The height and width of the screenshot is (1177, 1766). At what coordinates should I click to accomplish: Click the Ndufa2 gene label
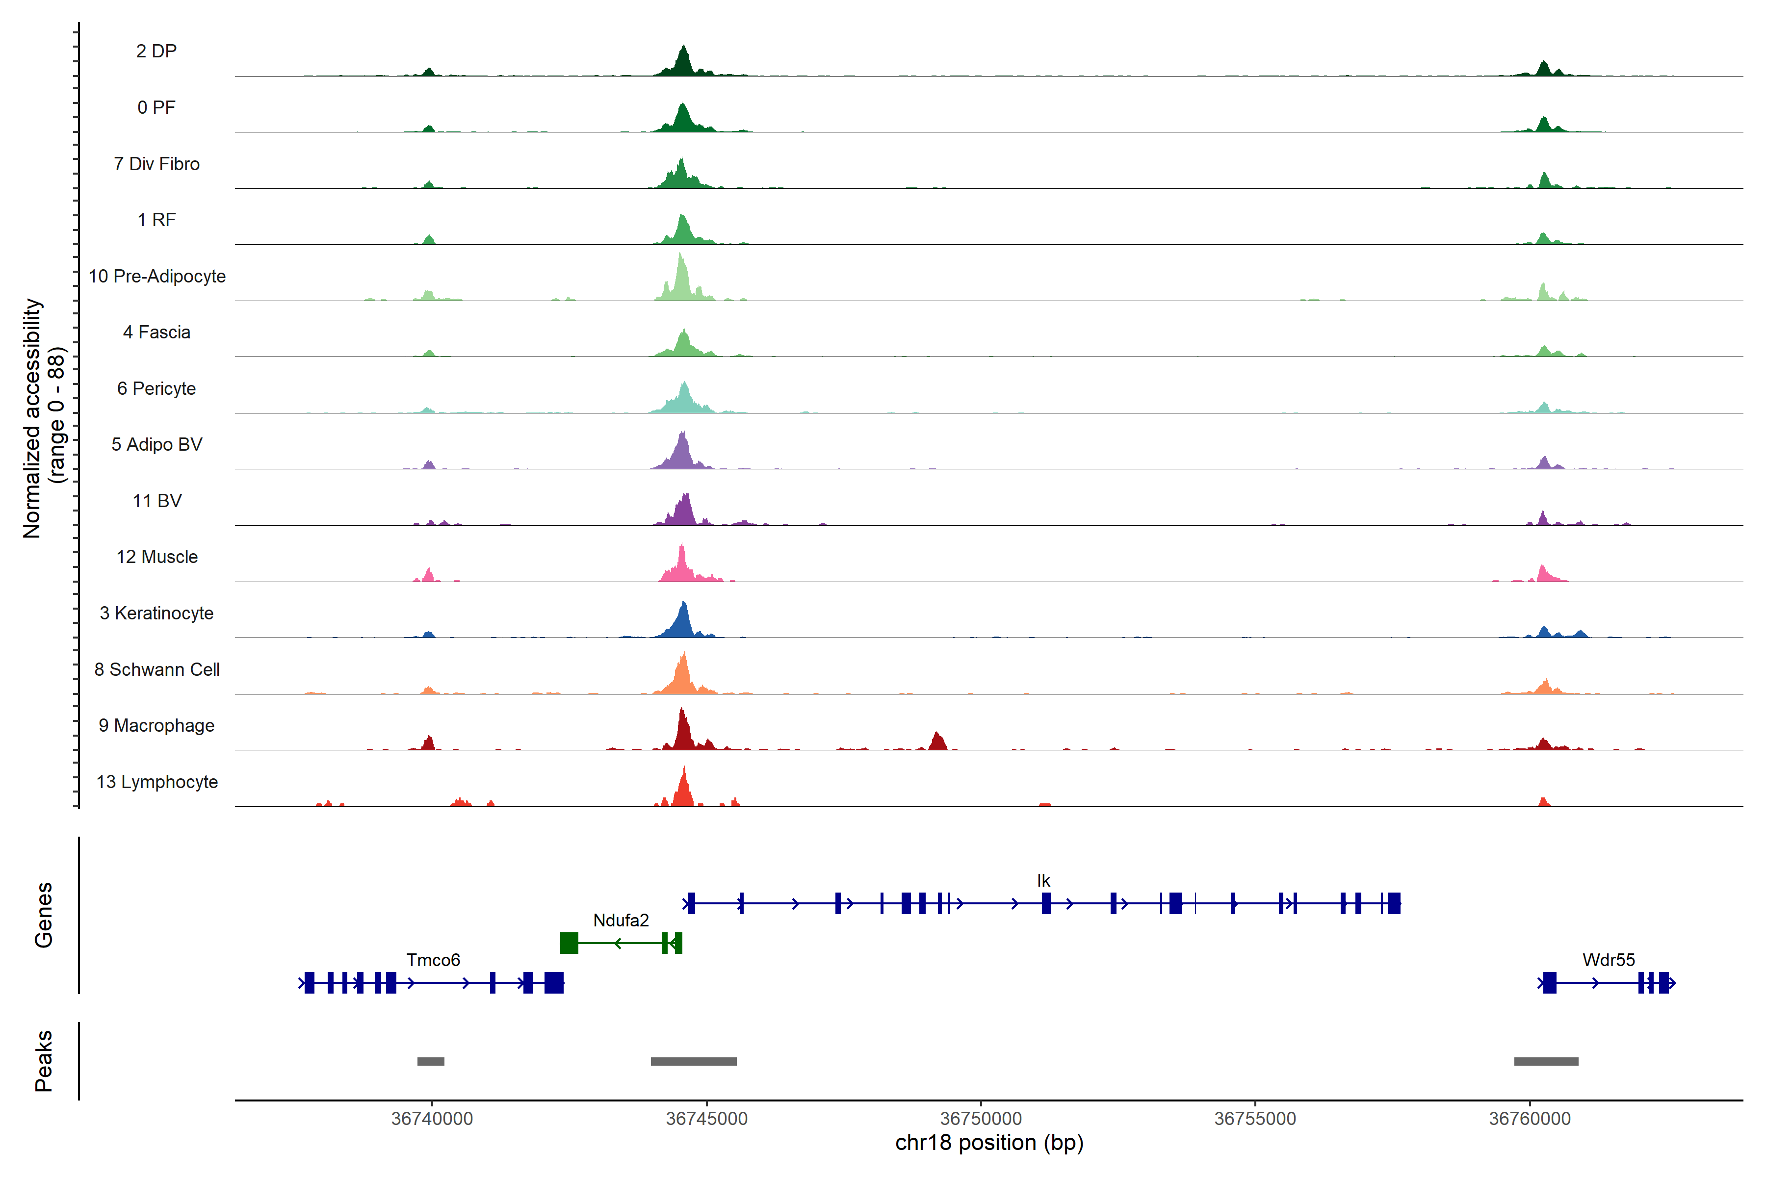pos(620,921)
